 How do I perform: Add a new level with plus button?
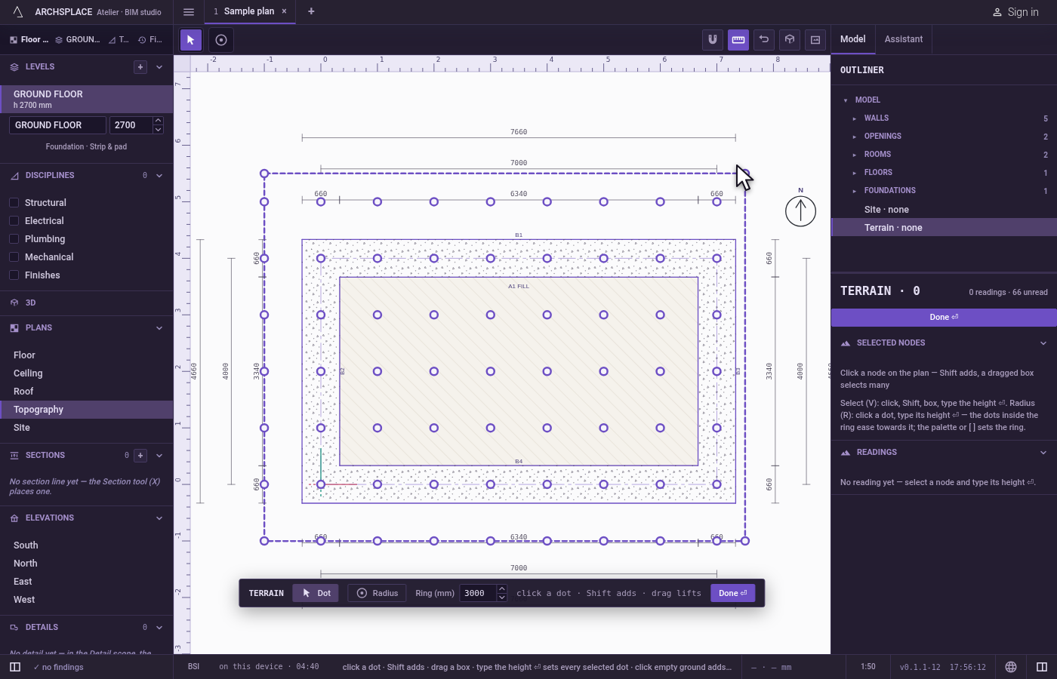140,67
